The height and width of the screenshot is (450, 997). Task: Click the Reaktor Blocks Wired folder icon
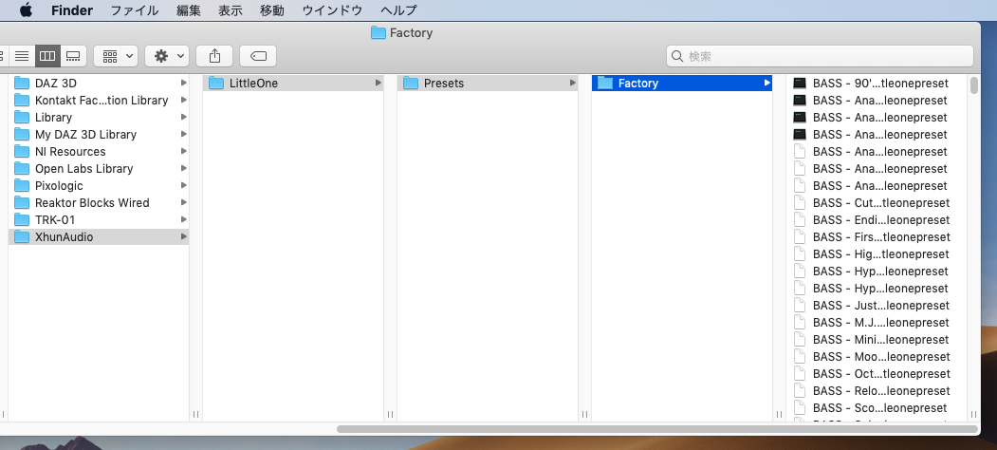[22, 203]
